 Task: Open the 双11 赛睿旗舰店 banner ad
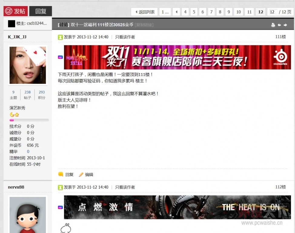click(177, 57)
